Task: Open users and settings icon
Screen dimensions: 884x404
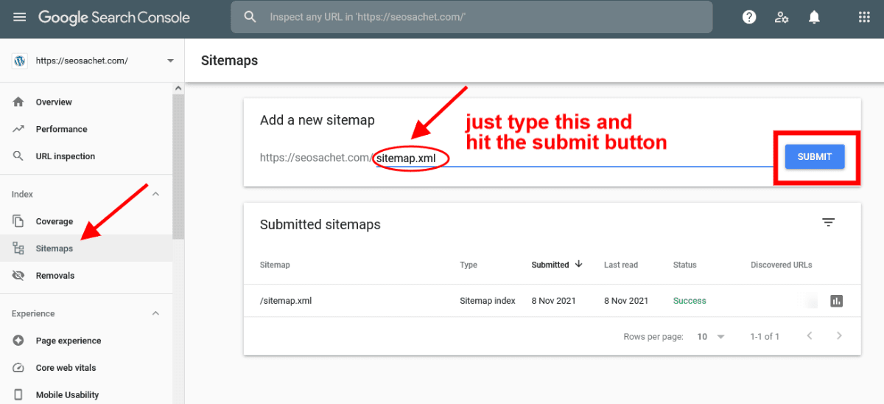Action: (x=782, y=17)
